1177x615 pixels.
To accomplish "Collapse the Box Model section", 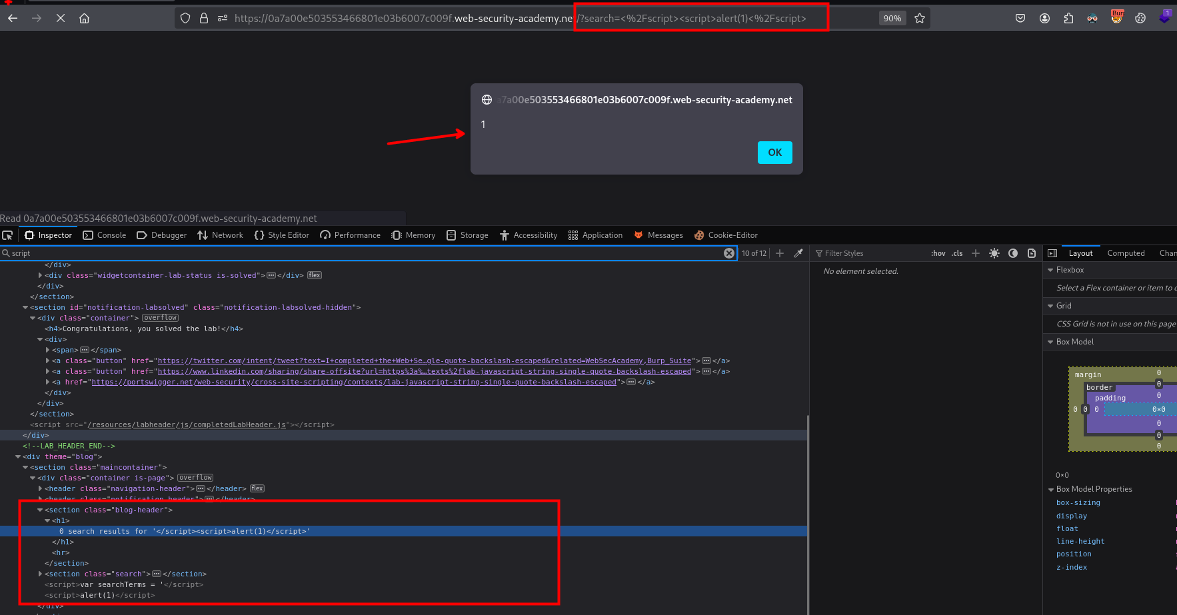I will [1050, 342].
